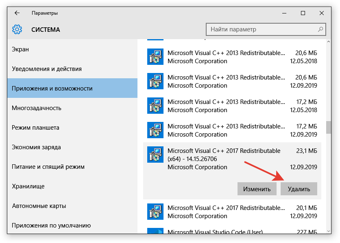The height and width of the screenshot is (243, 340).
Task: Click the Изменить button for Visual C++ 2017
Action: pyautogui.click(x=257, y=189)
